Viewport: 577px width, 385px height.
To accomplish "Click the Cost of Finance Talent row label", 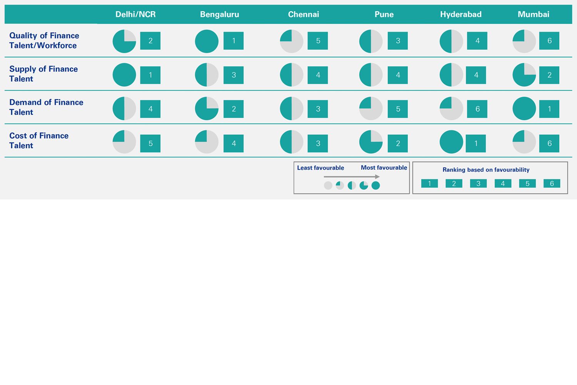I will click(39, 141).
